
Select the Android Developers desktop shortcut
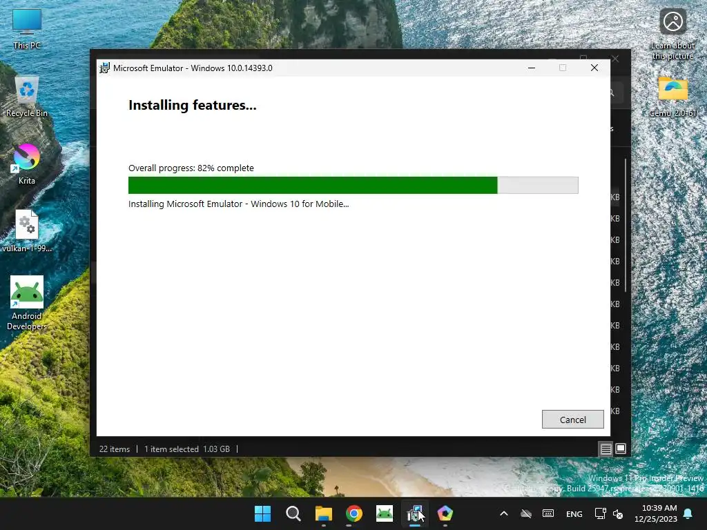[27, 304]
